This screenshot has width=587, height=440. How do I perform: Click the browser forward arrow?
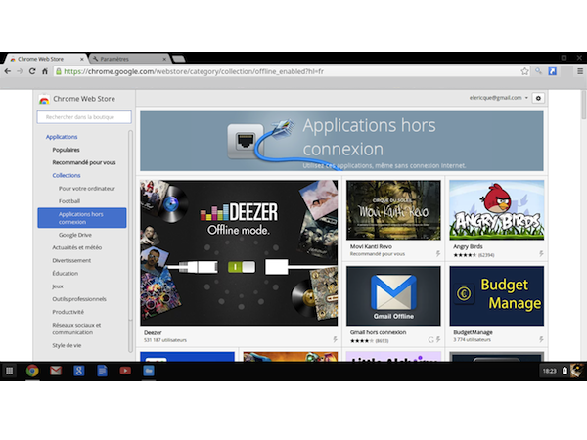coord(20,71)
